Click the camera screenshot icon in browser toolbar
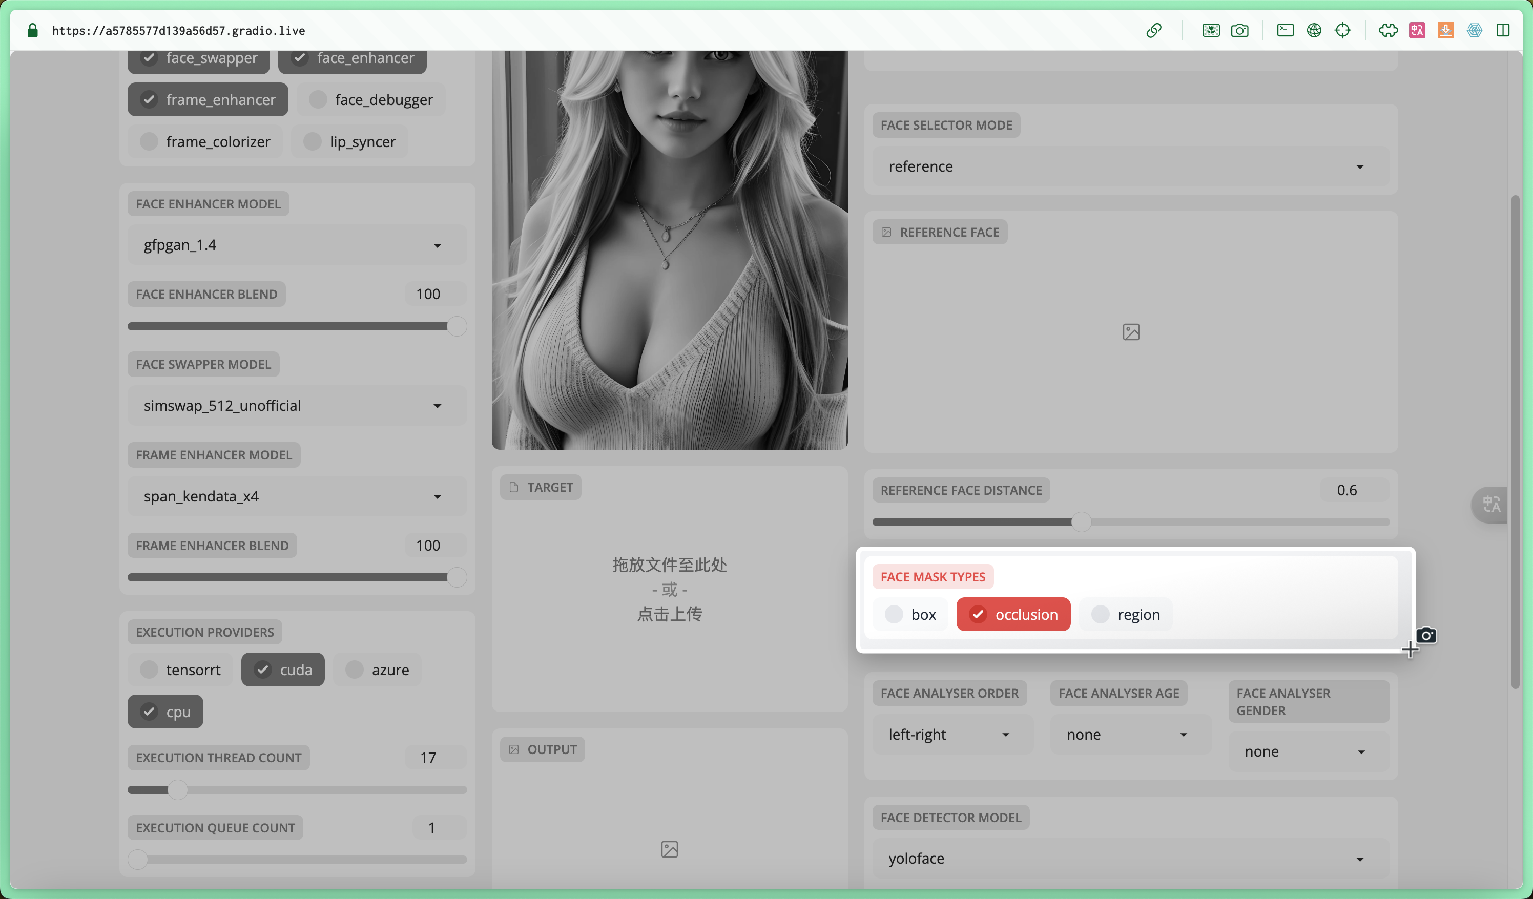This screenshot has width=1533, height=899. pyautogui.click(x=1239, y=30)
